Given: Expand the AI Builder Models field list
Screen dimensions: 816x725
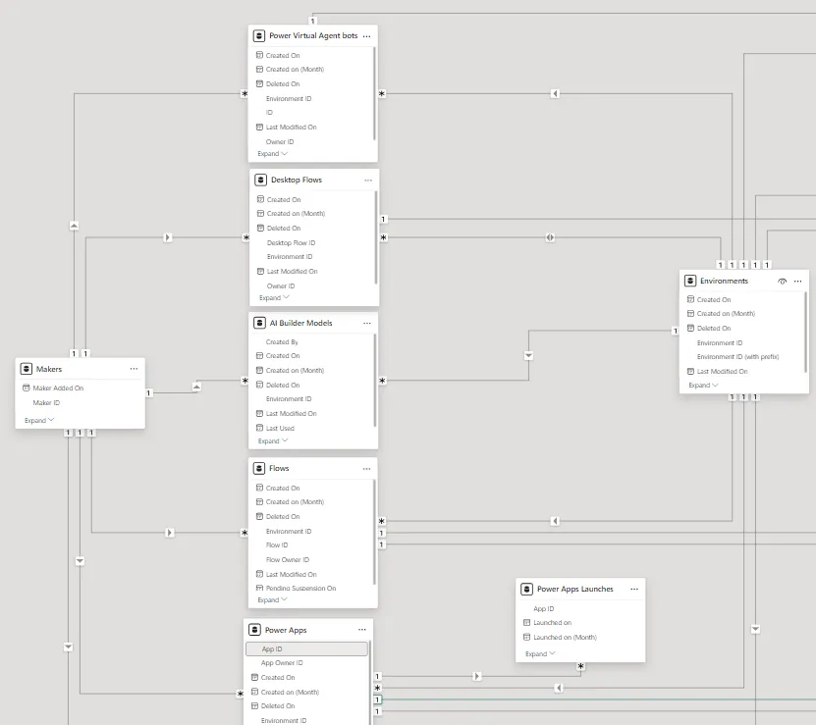Looking at the screenshot, I should click(273, 441).
